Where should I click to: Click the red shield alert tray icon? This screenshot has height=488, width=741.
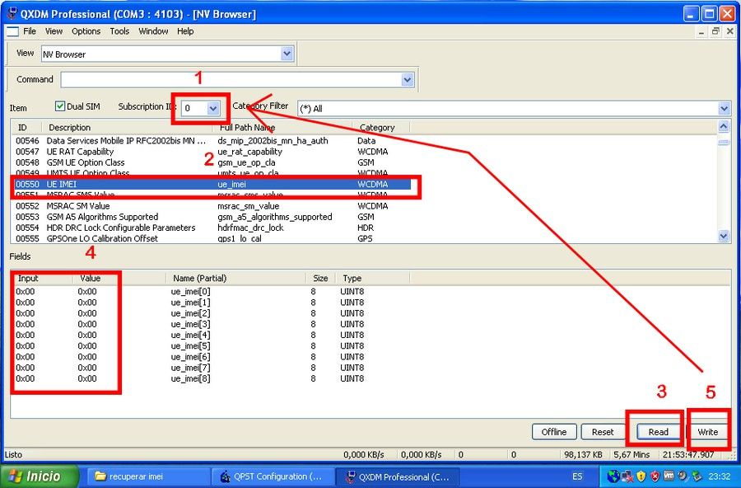(x=655, y=476)
